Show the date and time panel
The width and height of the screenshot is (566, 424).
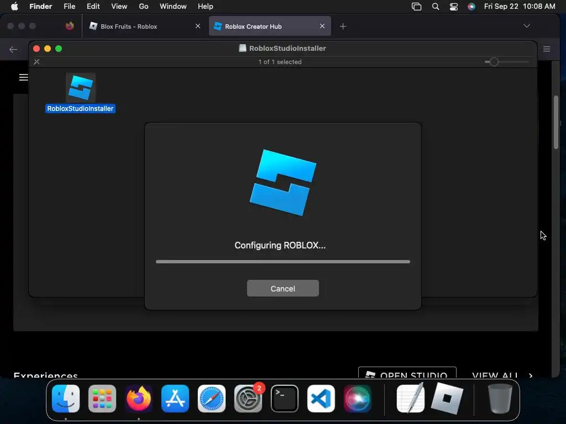point(520,6)
